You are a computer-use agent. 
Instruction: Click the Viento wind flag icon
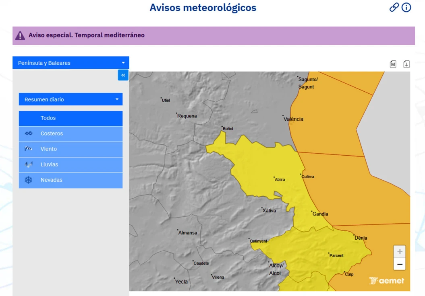coord(28,149)
